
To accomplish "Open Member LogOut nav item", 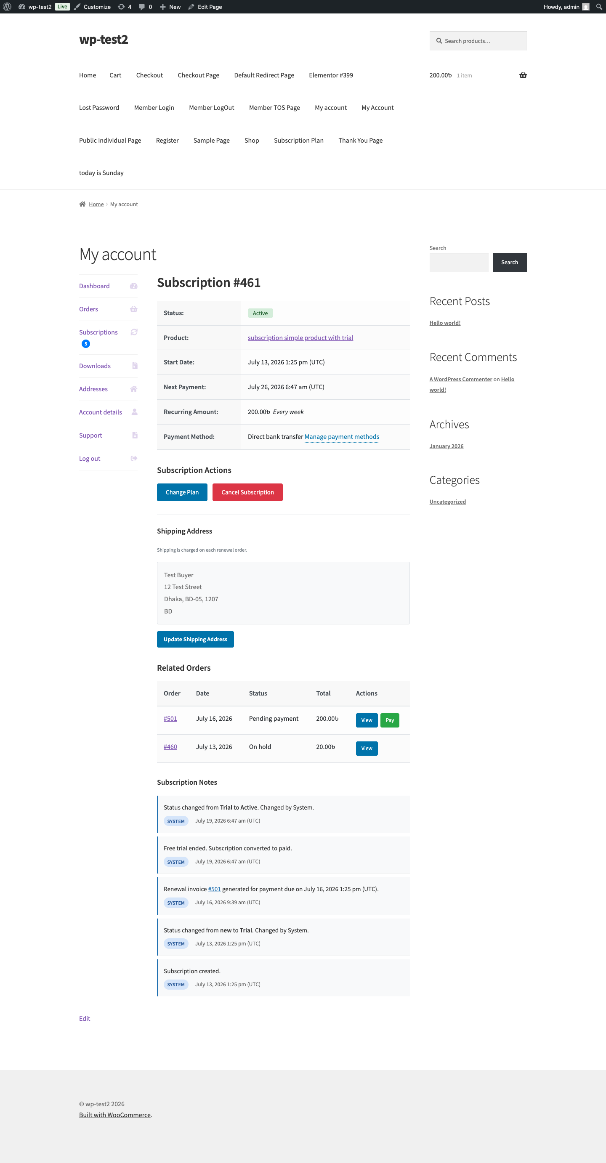I will 211,107.
